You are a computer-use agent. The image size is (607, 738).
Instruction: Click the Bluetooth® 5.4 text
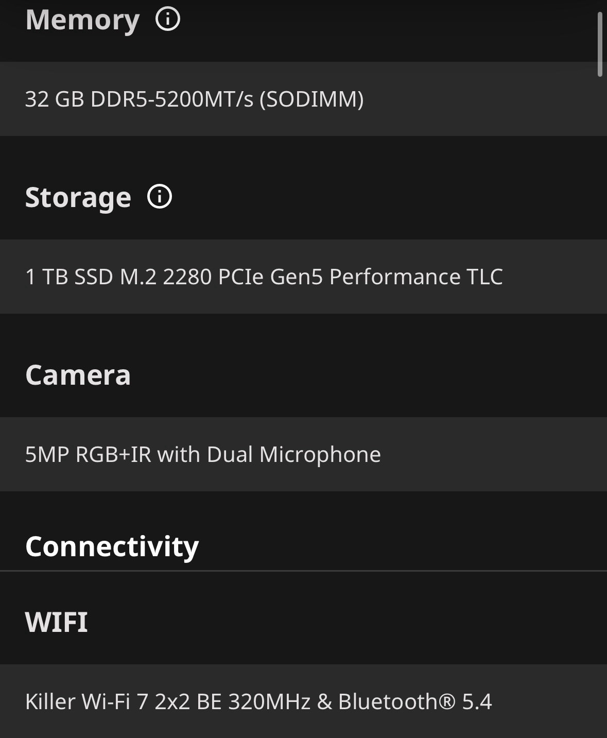415,701
